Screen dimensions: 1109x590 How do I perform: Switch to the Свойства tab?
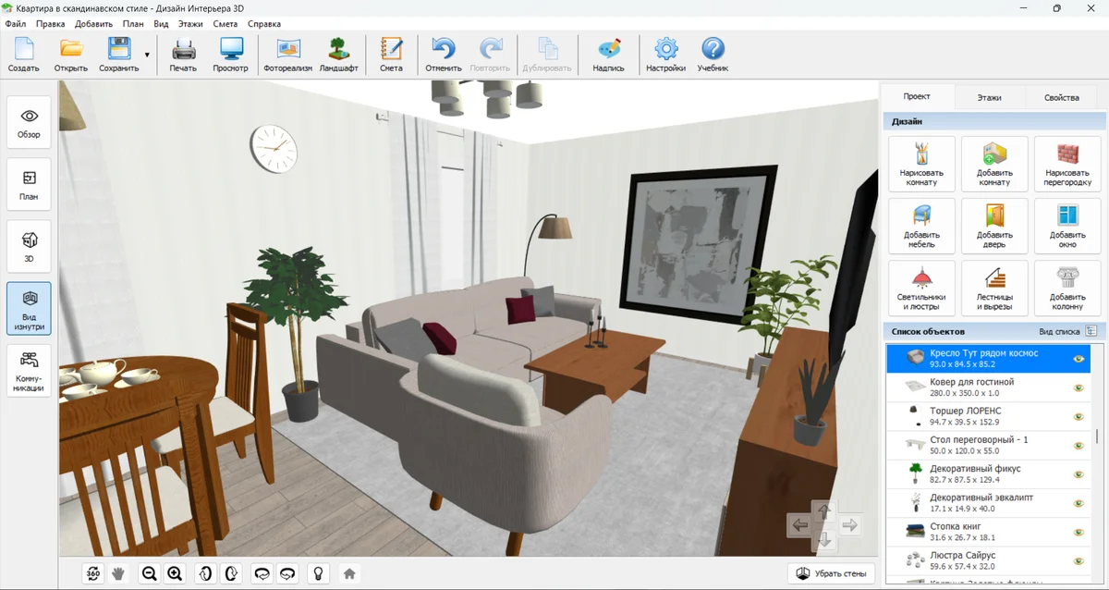point(1061,97)
